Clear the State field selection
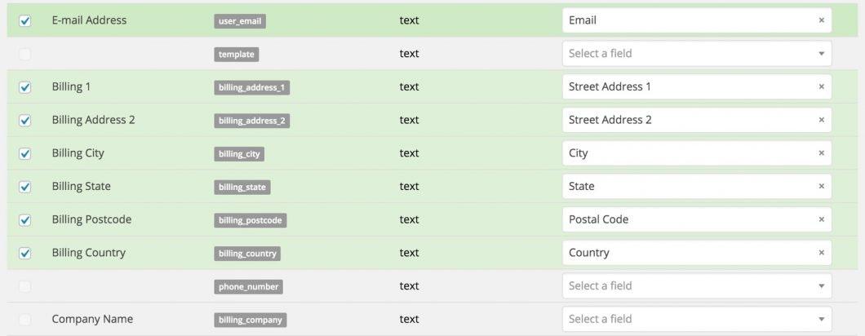 click(x=821, y=187)
